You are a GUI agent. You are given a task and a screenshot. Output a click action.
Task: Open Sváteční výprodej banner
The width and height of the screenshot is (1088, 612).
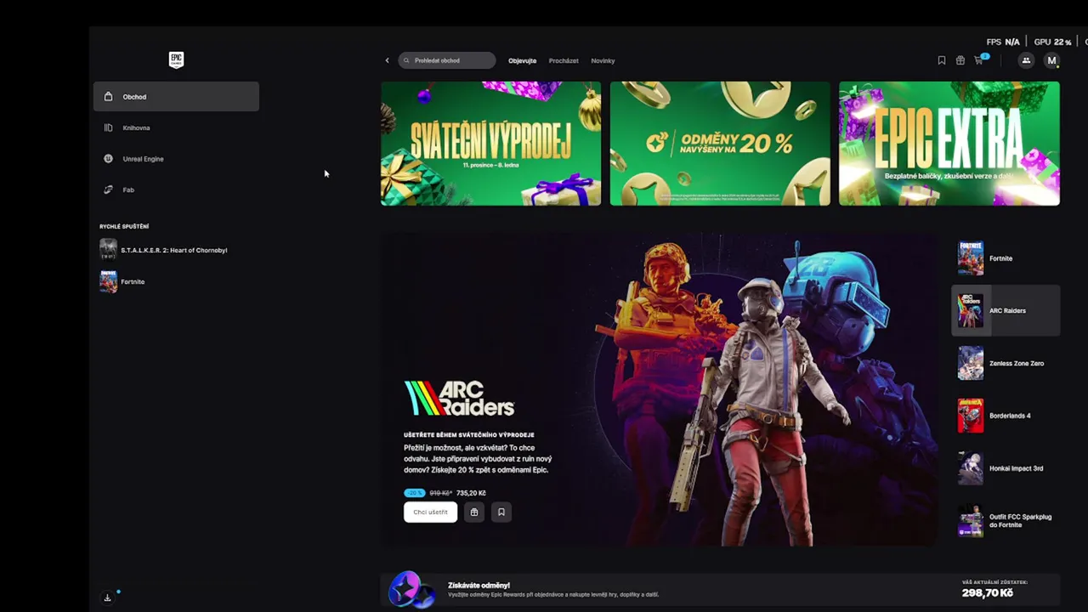[x=490, y=144]
